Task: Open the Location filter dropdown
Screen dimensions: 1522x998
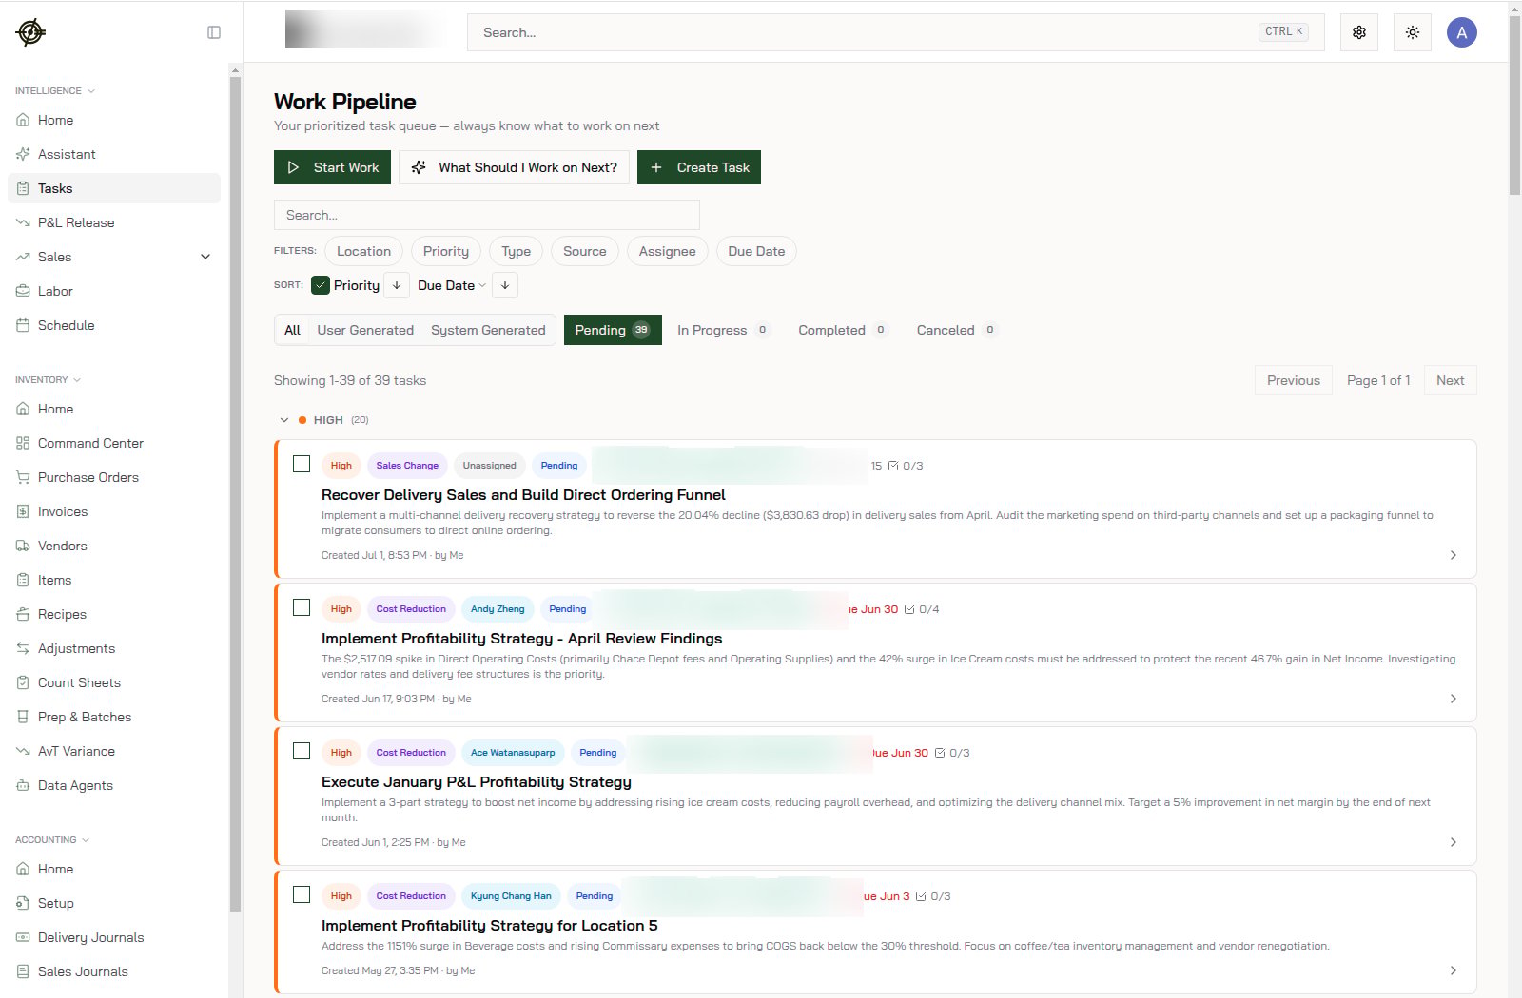Action: click(363, 251)
